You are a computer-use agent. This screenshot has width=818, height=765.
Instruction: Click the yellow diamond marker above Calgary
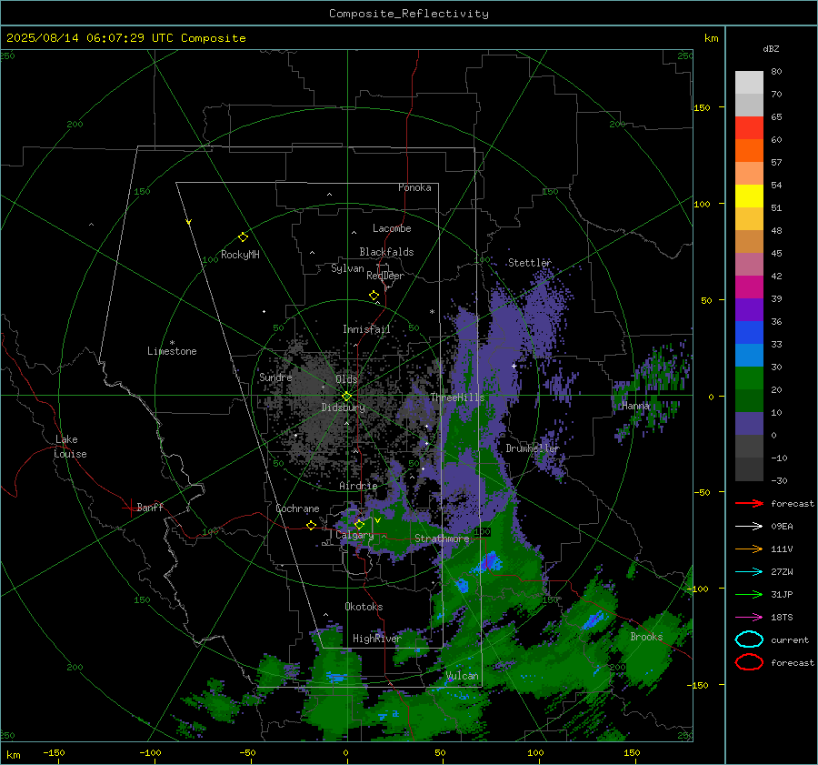pos(359,524)
